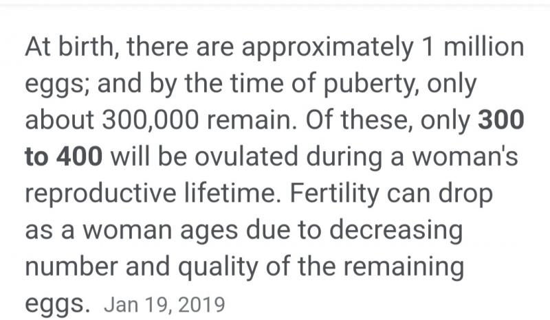Click the number '300,000' in the paragraph
The width and height of the screenshot is (550, 320).
151,120
